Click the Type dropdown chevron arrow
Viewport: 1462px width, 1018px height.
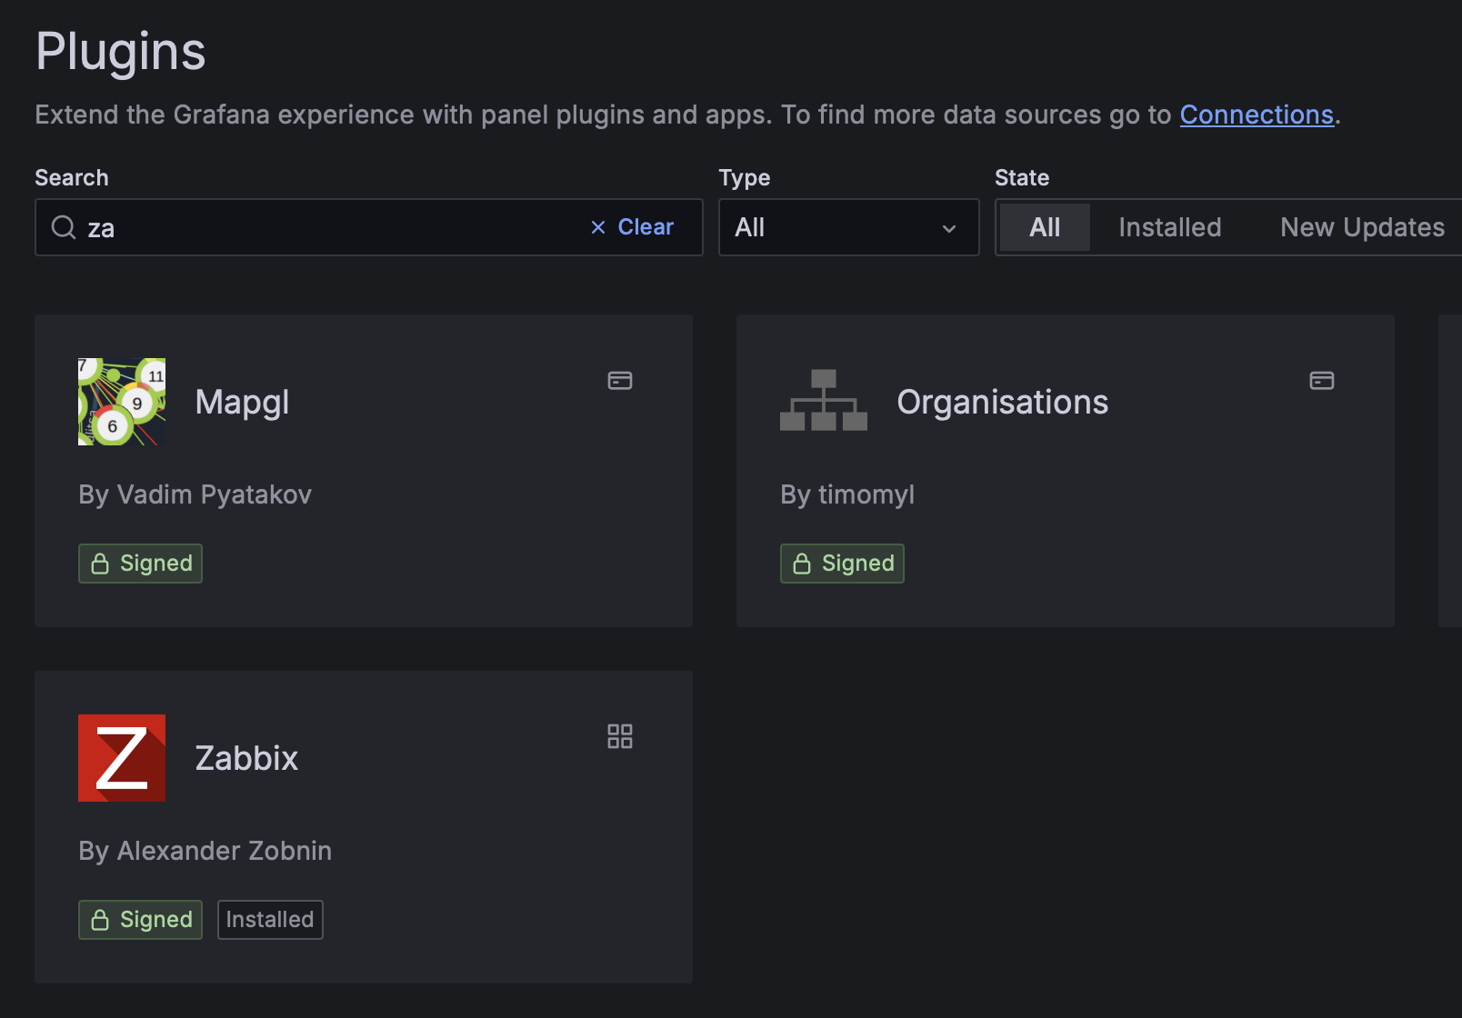(949, 228)
